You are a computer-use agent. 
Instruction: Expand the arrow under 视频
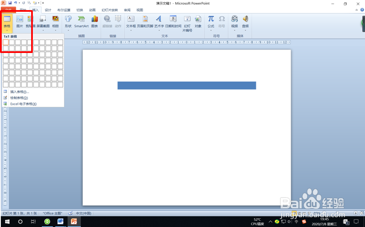click(x=234, y=30)
